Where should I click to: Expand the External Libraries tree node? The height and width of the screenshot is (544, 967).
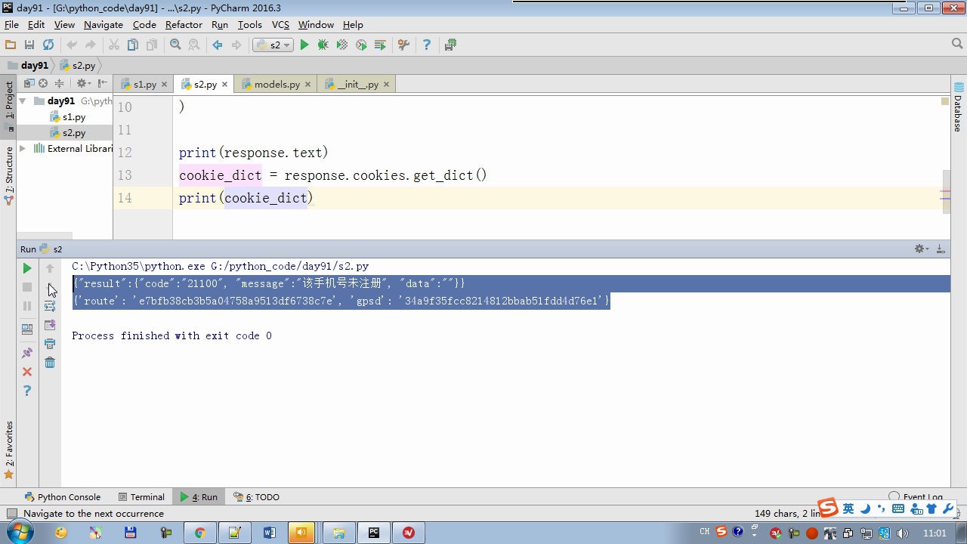coord(23,149)
